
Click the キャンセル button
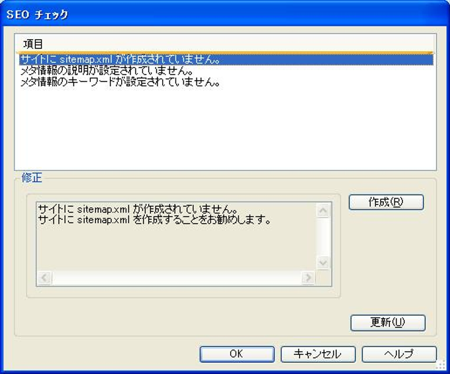(318, 354)
